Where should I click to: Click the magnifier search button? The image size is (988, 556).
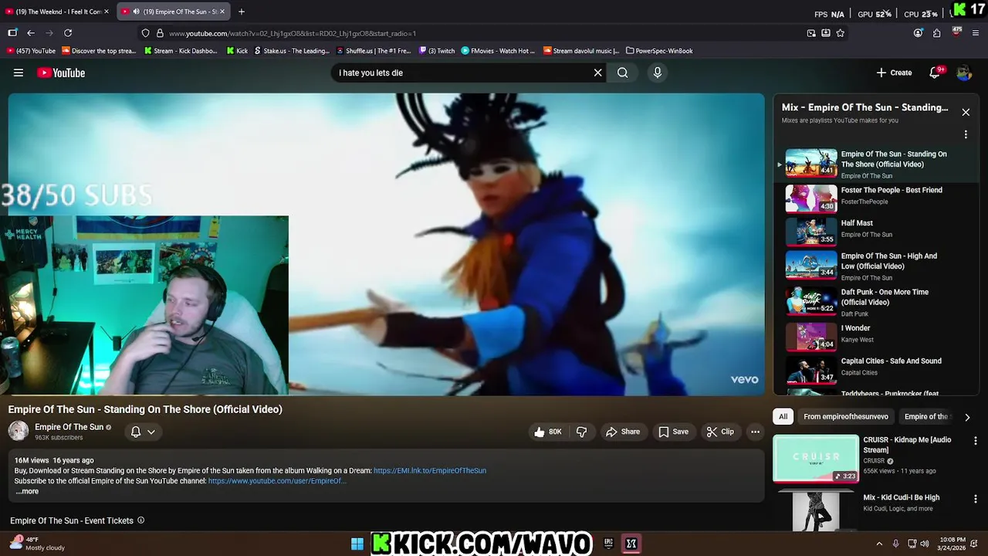[623, 73]
